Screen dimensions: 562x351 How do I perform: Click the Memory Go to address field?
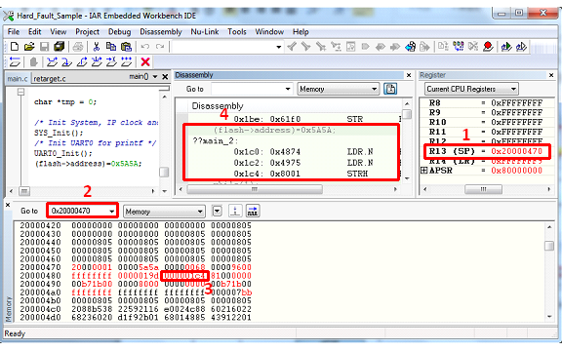[x=82, y=211]
